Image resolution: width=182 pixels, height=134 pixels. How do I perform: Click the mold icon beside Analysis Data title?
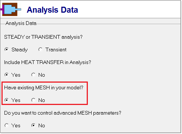coord(11,9)
